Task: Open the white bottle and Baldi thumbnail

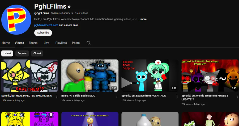Action: click(150, 119)
